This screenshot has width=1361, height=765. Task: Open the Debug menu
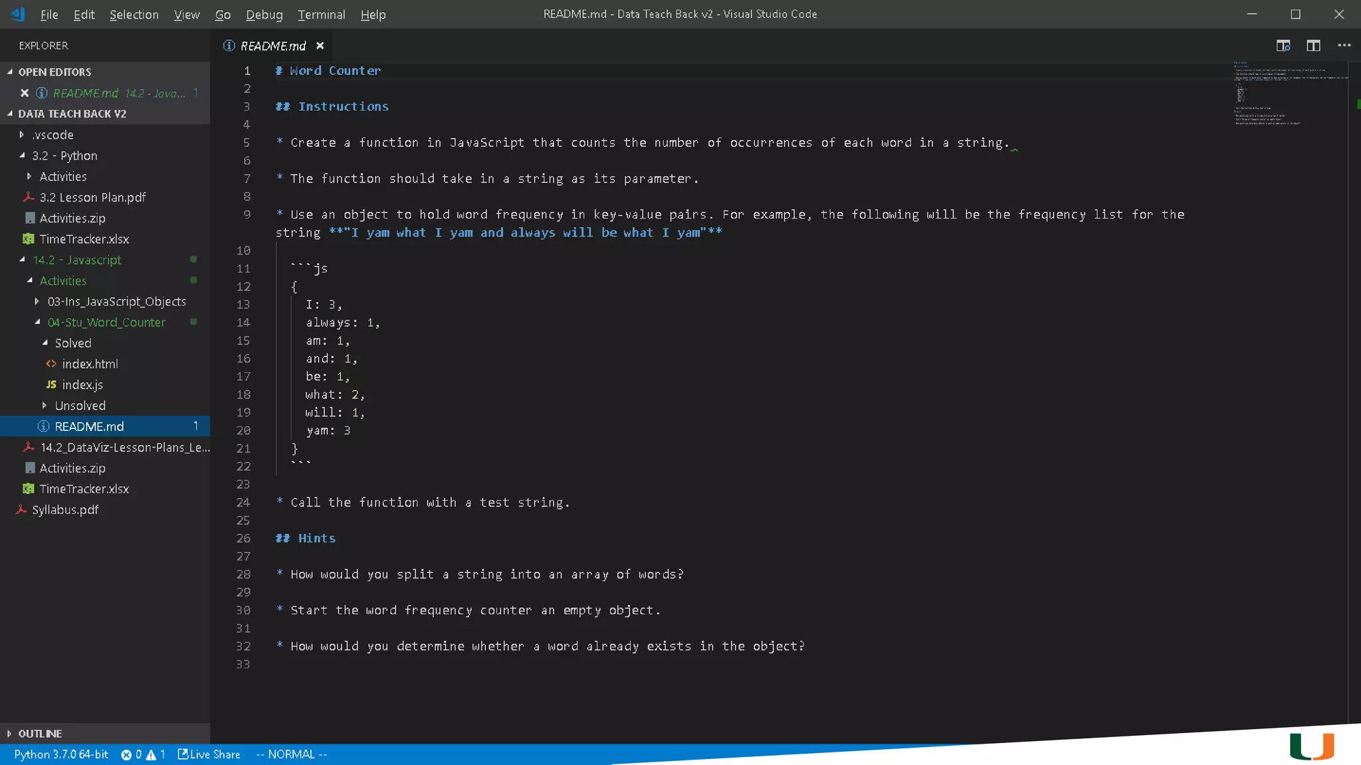pos(264,15)
